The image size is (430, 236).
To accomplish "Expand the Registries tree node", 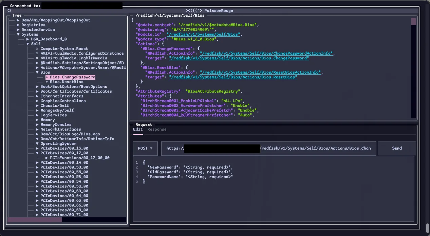I will 18,25.
